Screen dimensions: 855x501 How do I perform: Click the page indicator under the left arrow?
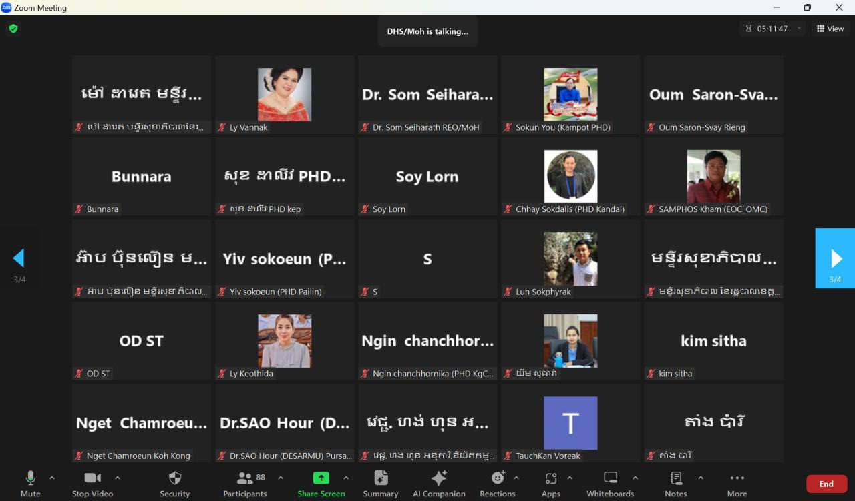click(x=19, y=280)
